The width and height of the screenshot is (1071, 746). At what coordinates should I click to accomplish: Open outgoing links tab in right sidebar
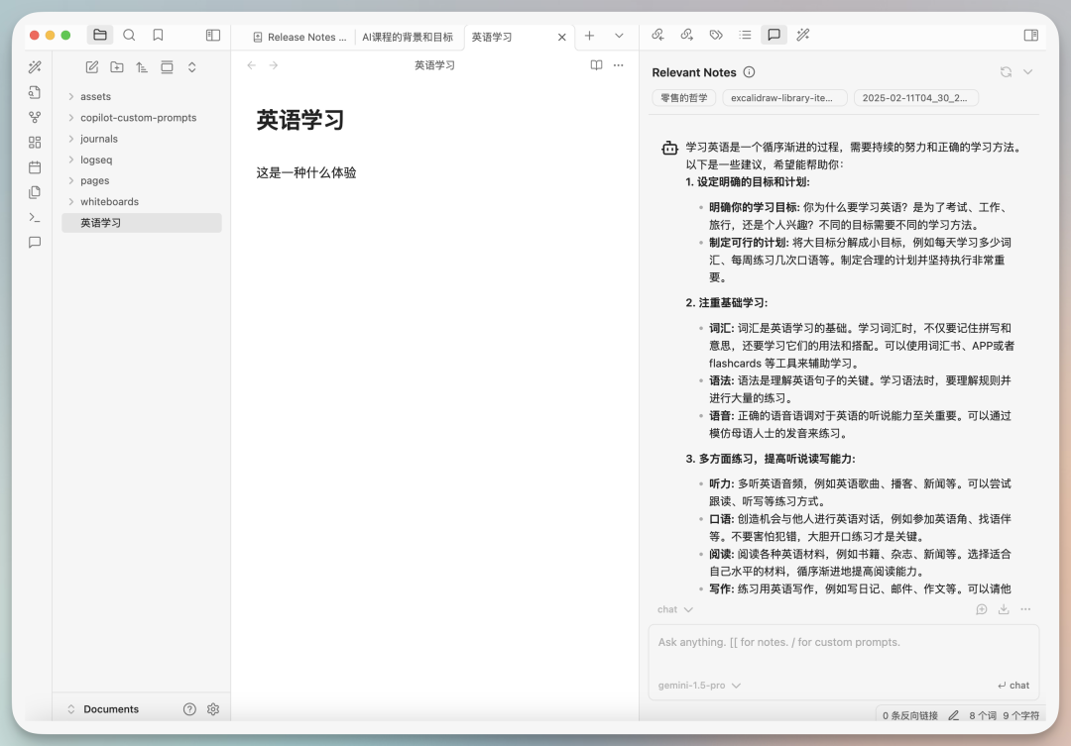687,35
